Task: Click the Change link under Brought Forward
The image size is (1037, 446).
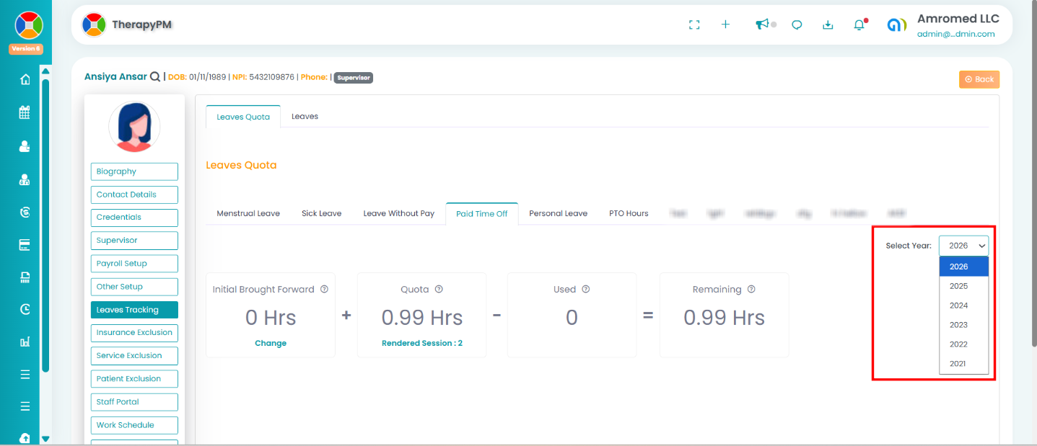Action: coord(271,343)
